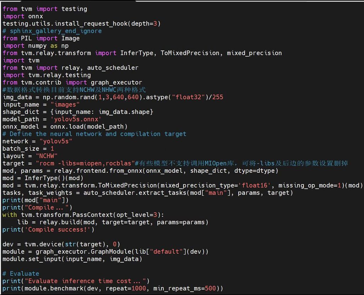Image resolution: width=364 pixels, height=295 pixels.
Task: Click the "rocm -libs=miopen,rocblas" target string
Action: [x=85, y=163]
